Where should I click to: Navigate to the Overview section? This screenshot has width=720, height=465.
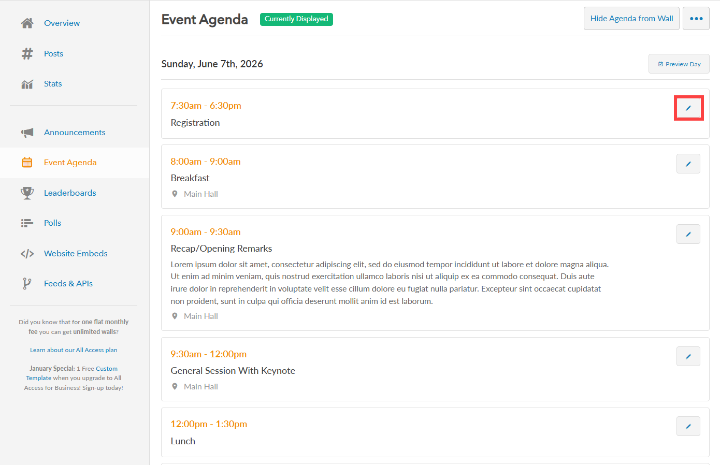(x=62, y=23)
